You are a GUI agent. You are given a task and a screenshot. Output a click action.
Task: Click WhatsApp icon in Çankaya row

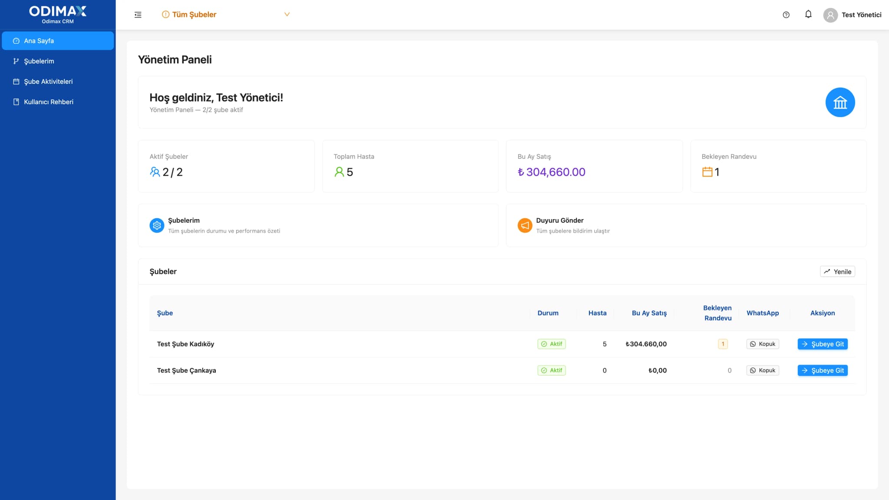pos(753,371)
